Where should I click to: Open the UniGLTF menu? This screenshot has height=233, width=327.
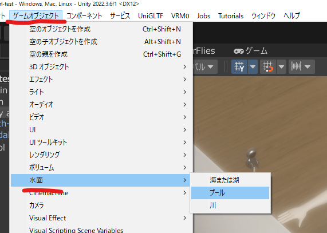tap(151, 16)
